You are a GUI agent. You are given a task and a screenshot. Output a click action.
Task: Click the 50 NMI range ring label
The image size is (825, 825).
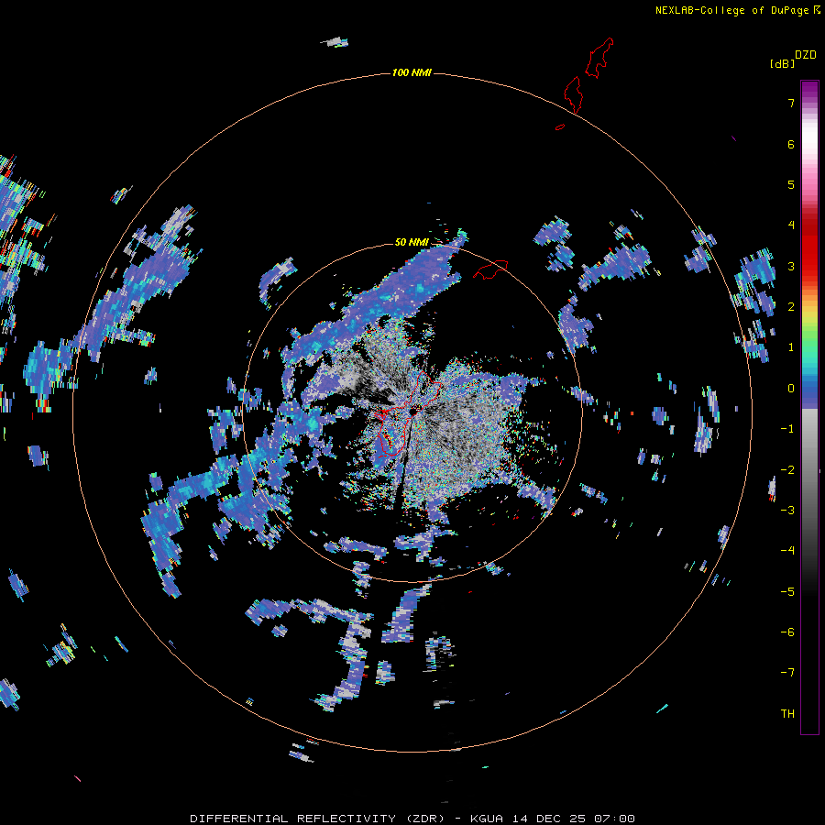(412, 242)
